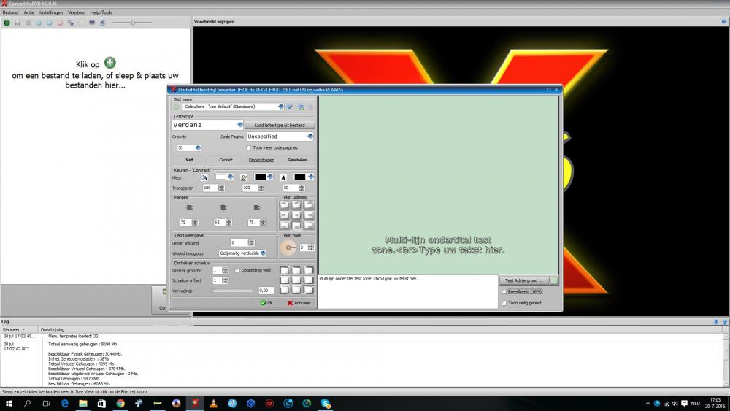Click the large green plus icon to load a file
Screen dimensions: 730x411
[109, 64]
